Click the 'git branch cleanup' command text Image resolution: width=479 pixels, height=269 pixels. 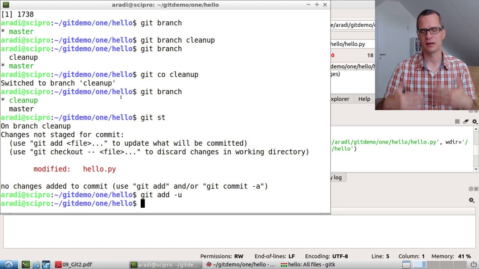click(178, 40)
